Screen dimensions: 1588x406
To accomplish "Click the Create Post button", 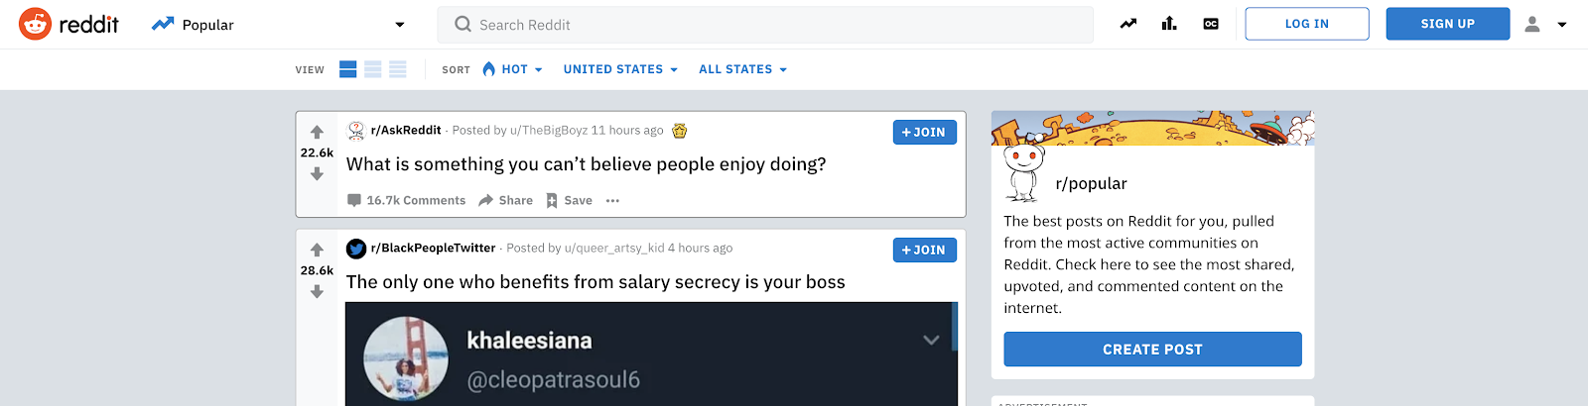I will click(1152, 350).
